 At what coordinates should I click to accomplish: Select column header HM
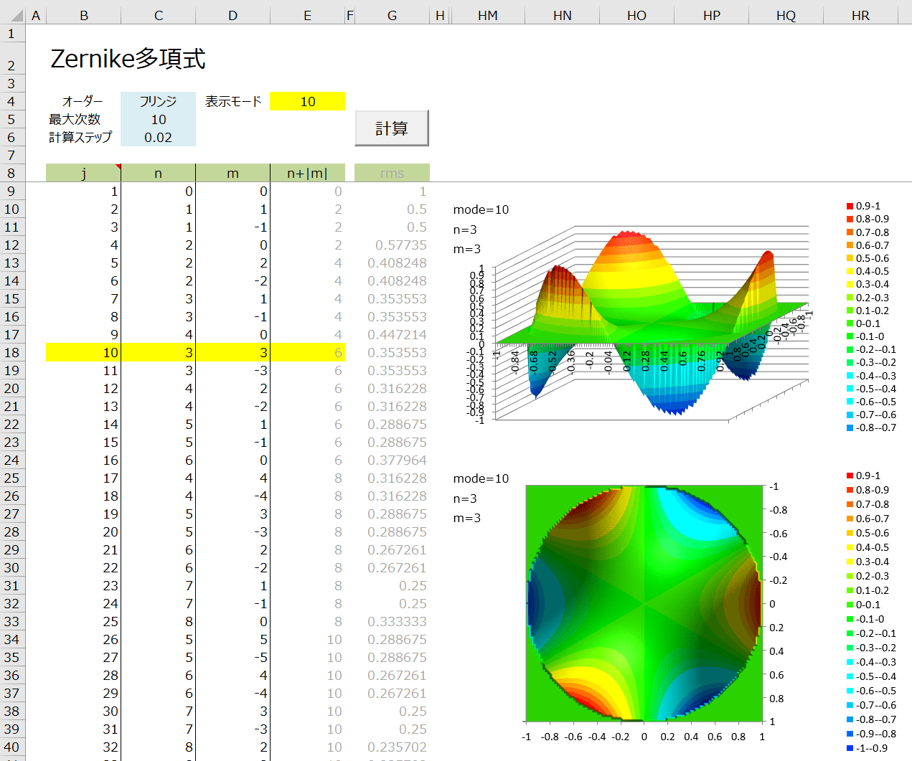(x=487, y=15)
